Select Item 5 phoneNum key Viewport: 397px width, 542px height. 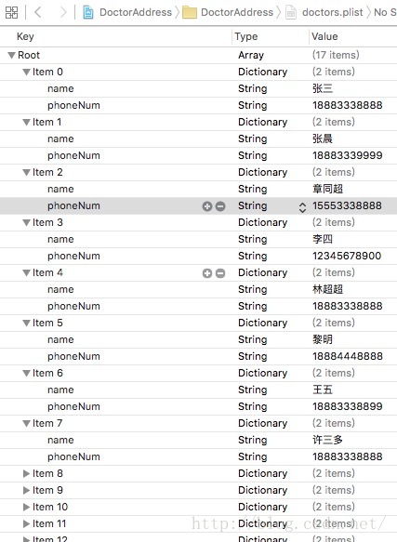click(73, 356)
